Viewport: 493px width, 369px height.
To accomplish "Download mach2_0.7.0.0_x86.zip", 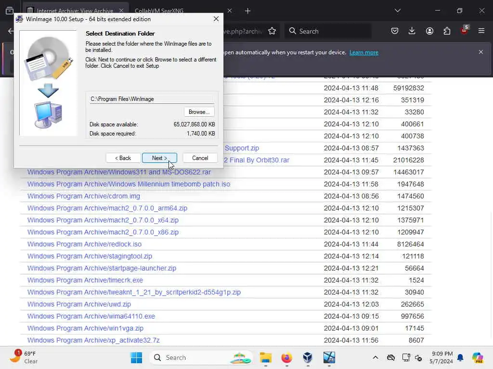I will 103,232.
